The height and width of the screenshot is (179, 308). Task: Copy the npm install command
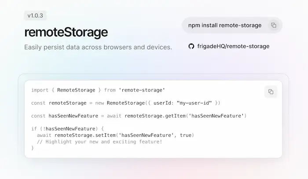[274, 26]
